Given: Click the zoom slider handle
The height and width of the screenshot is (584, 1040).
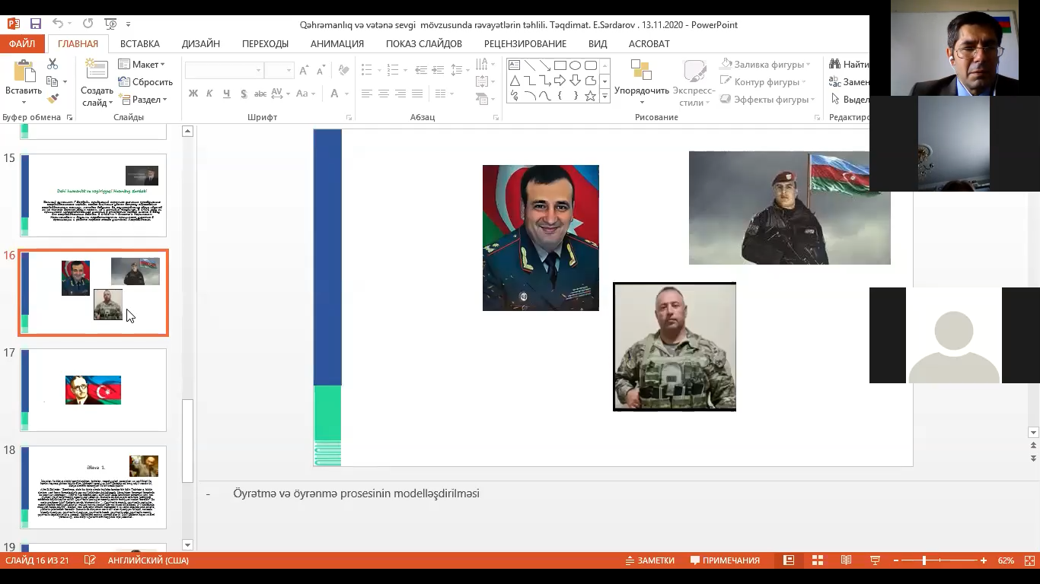Looking at the screenshot, I should point(924,560).
